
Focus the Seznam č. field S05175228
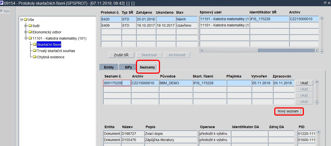117,83
